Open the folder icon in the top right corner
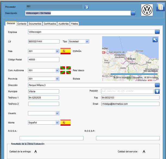Viewport: 166px width, 159px height. 161,7
